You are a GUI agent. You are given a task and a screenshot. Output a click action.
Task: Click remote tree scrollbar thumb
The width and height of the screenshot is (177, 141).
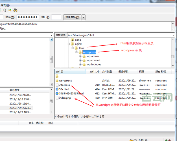coord(173,57)
